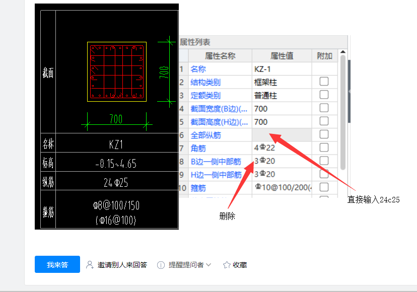Select the 角筋 property label
Viewport: 417px width, 292px height.
198,149
